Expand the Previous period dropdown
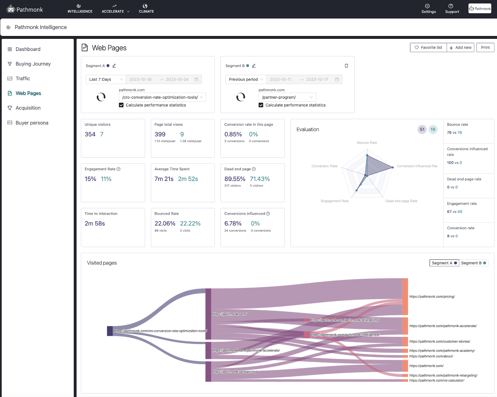The height and width of the screenshot is (397, 497). click(245, 79)
